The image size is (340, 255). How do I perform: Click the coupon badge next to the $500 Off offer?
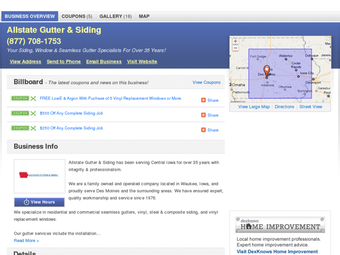20,113
